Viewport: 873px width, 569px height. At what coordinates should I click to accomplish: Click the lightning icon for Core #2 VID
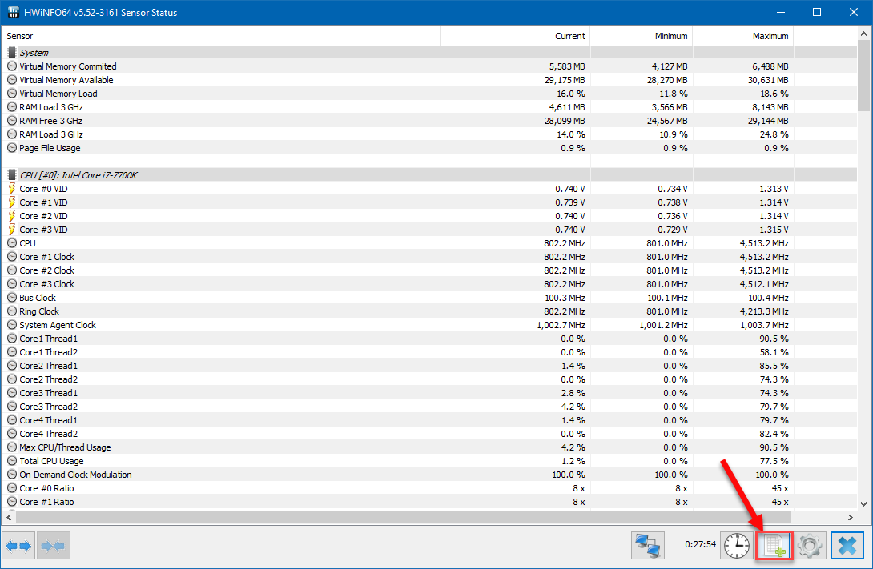[12, 216]
